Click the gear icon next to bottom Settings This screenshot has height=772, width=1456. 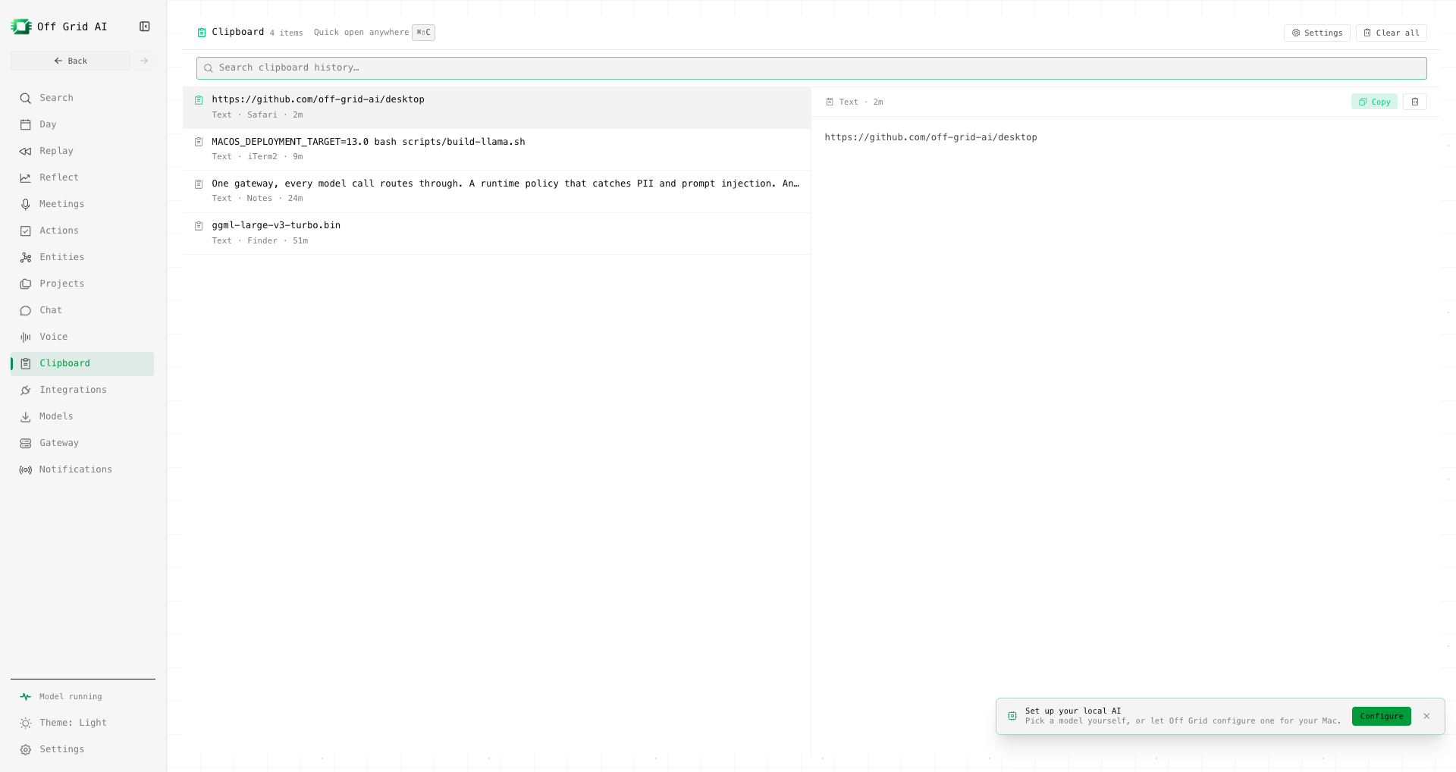(x=26, y=749)
